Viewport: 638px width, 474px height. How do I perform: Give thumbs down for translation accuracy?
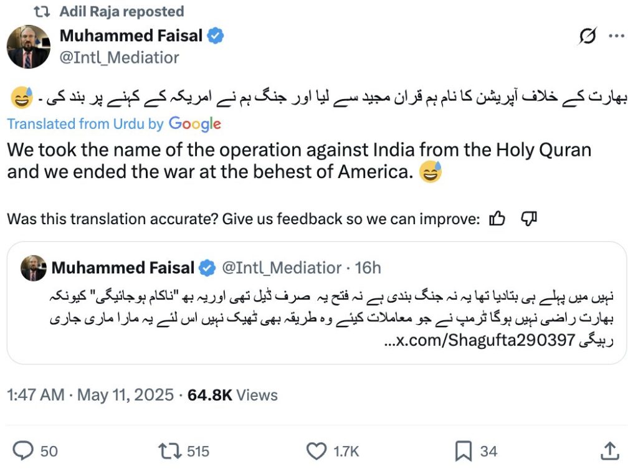pos(528,219)
